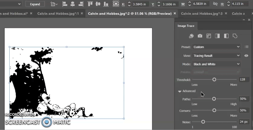
Task: Open the dropdown arrow left of Expand
Action: click(x=20, y=4)
